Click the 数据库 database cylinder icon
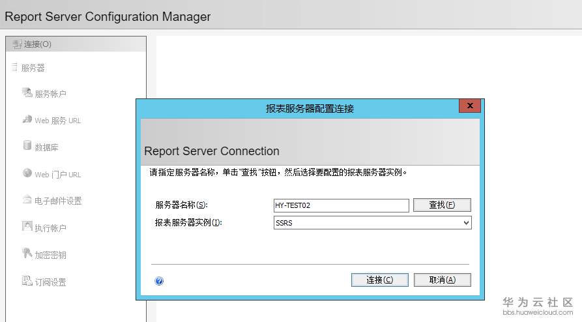The image size is (582, 322). pos(27,146)
